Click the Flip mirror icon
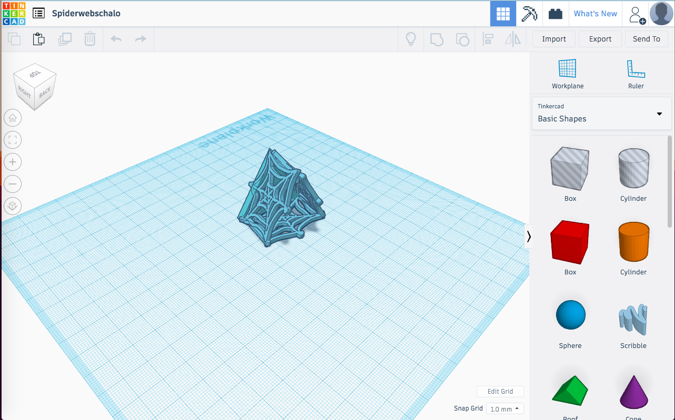Viewport: 675px width, 420px height. click(x=512, y=39)
